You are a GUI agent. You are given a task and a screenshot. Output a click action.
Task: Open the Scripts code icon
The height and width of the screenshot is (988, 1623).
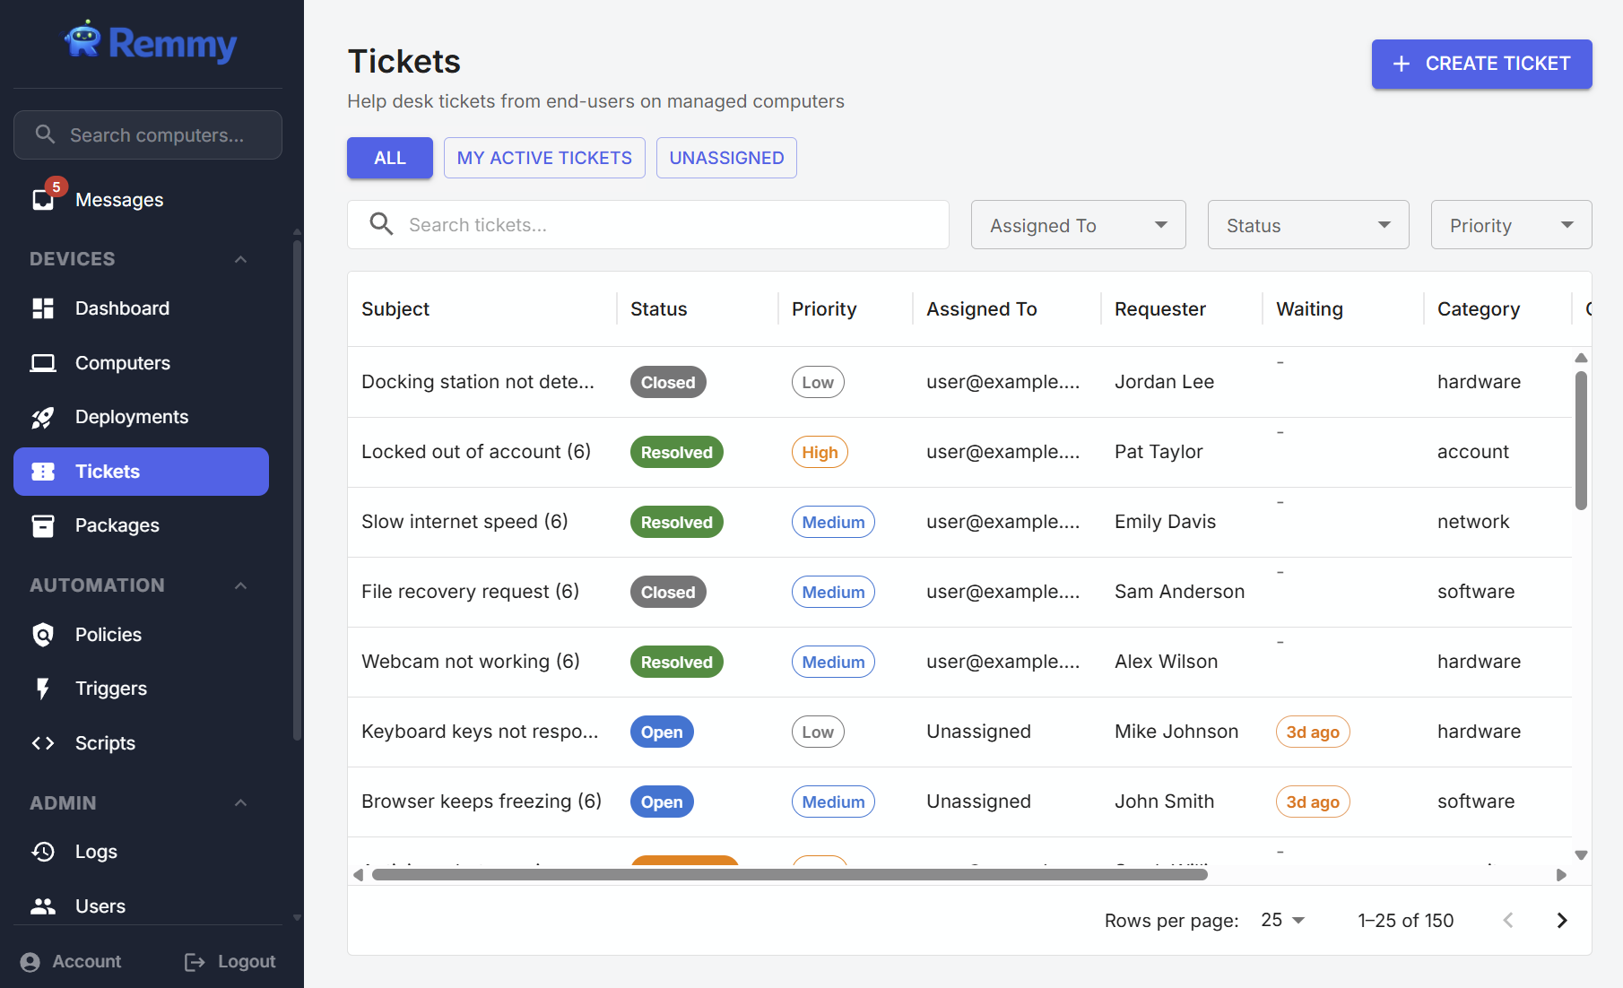click(43, 742)
